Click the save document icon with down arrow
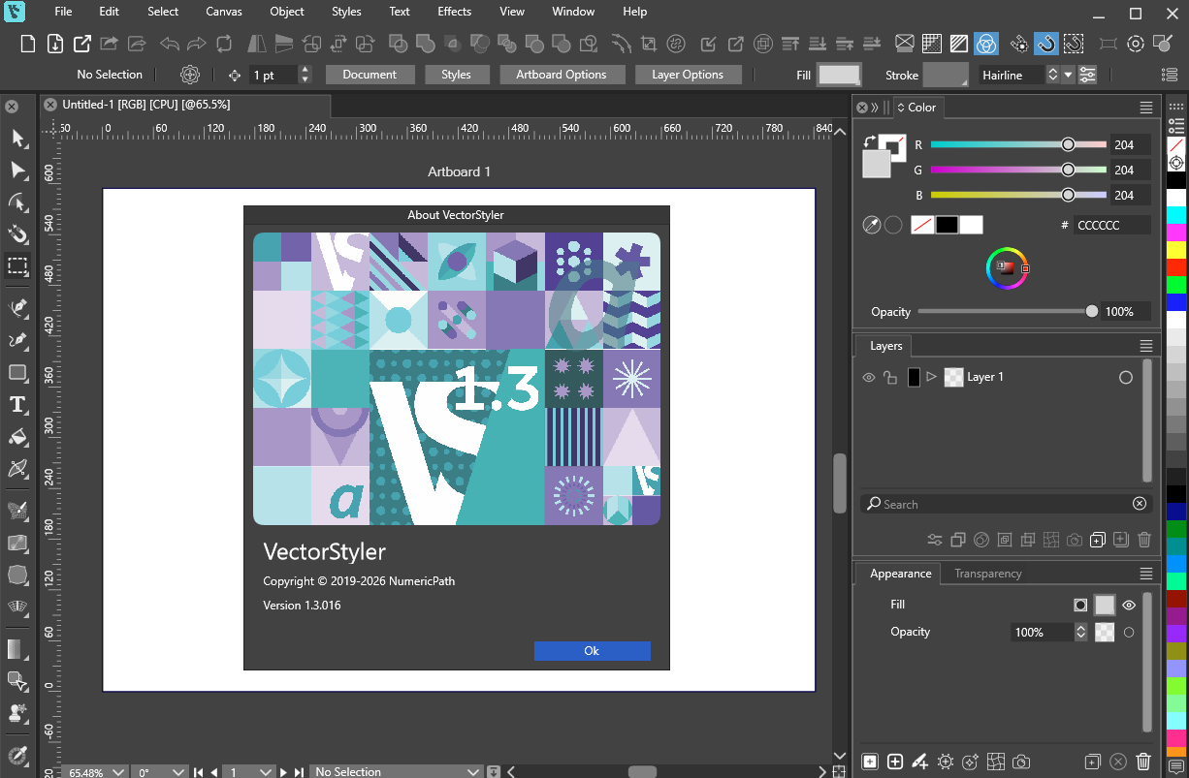 coord(55,44)
